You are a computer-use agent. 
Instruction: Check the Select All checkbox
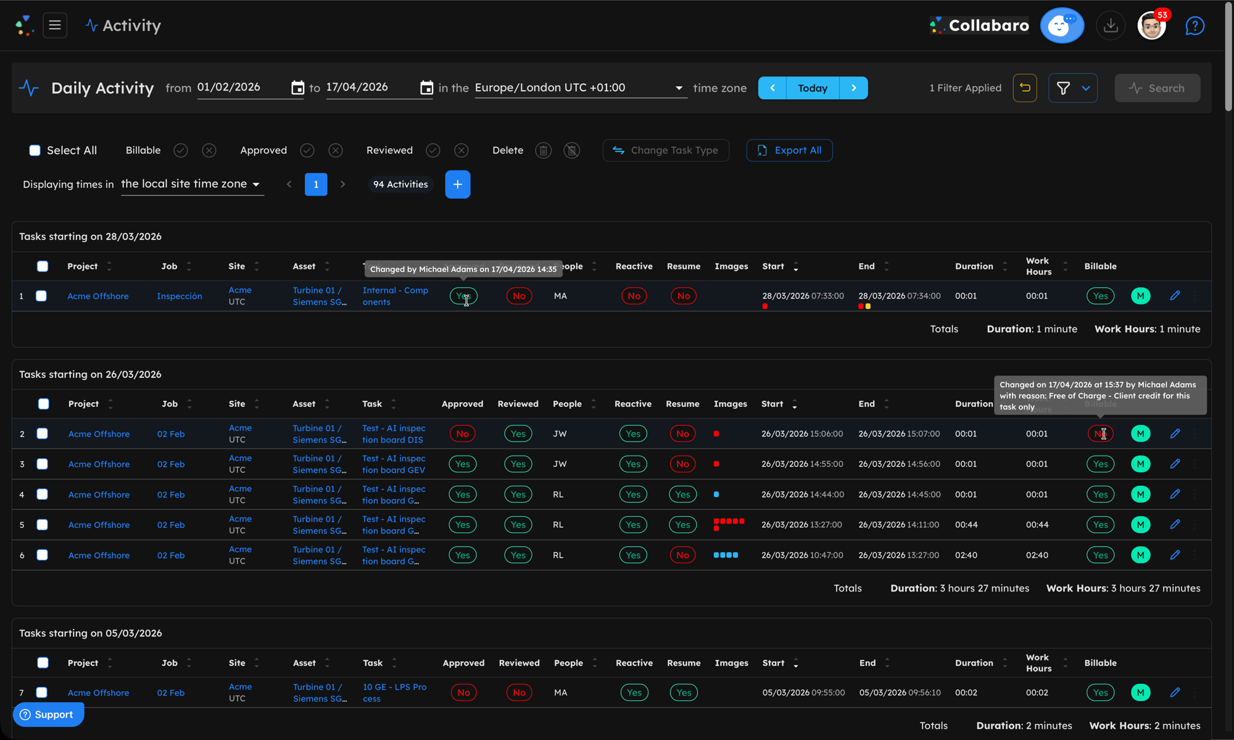click(35, 150)
